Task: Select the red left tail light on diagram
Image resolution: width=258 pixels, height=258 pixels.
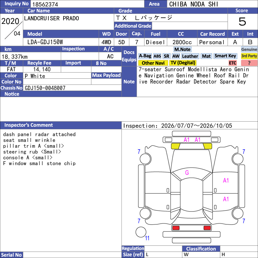Action: 176,228
